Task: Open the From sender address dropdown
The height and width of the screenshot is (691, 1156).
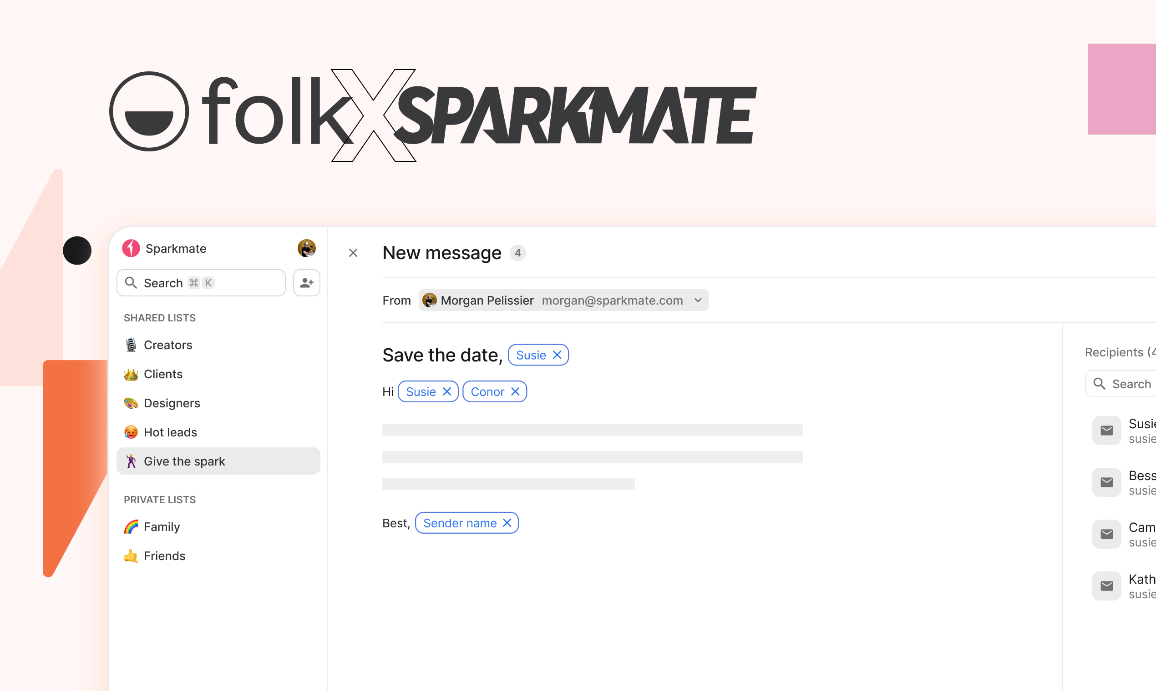Action: coord(697,300)
